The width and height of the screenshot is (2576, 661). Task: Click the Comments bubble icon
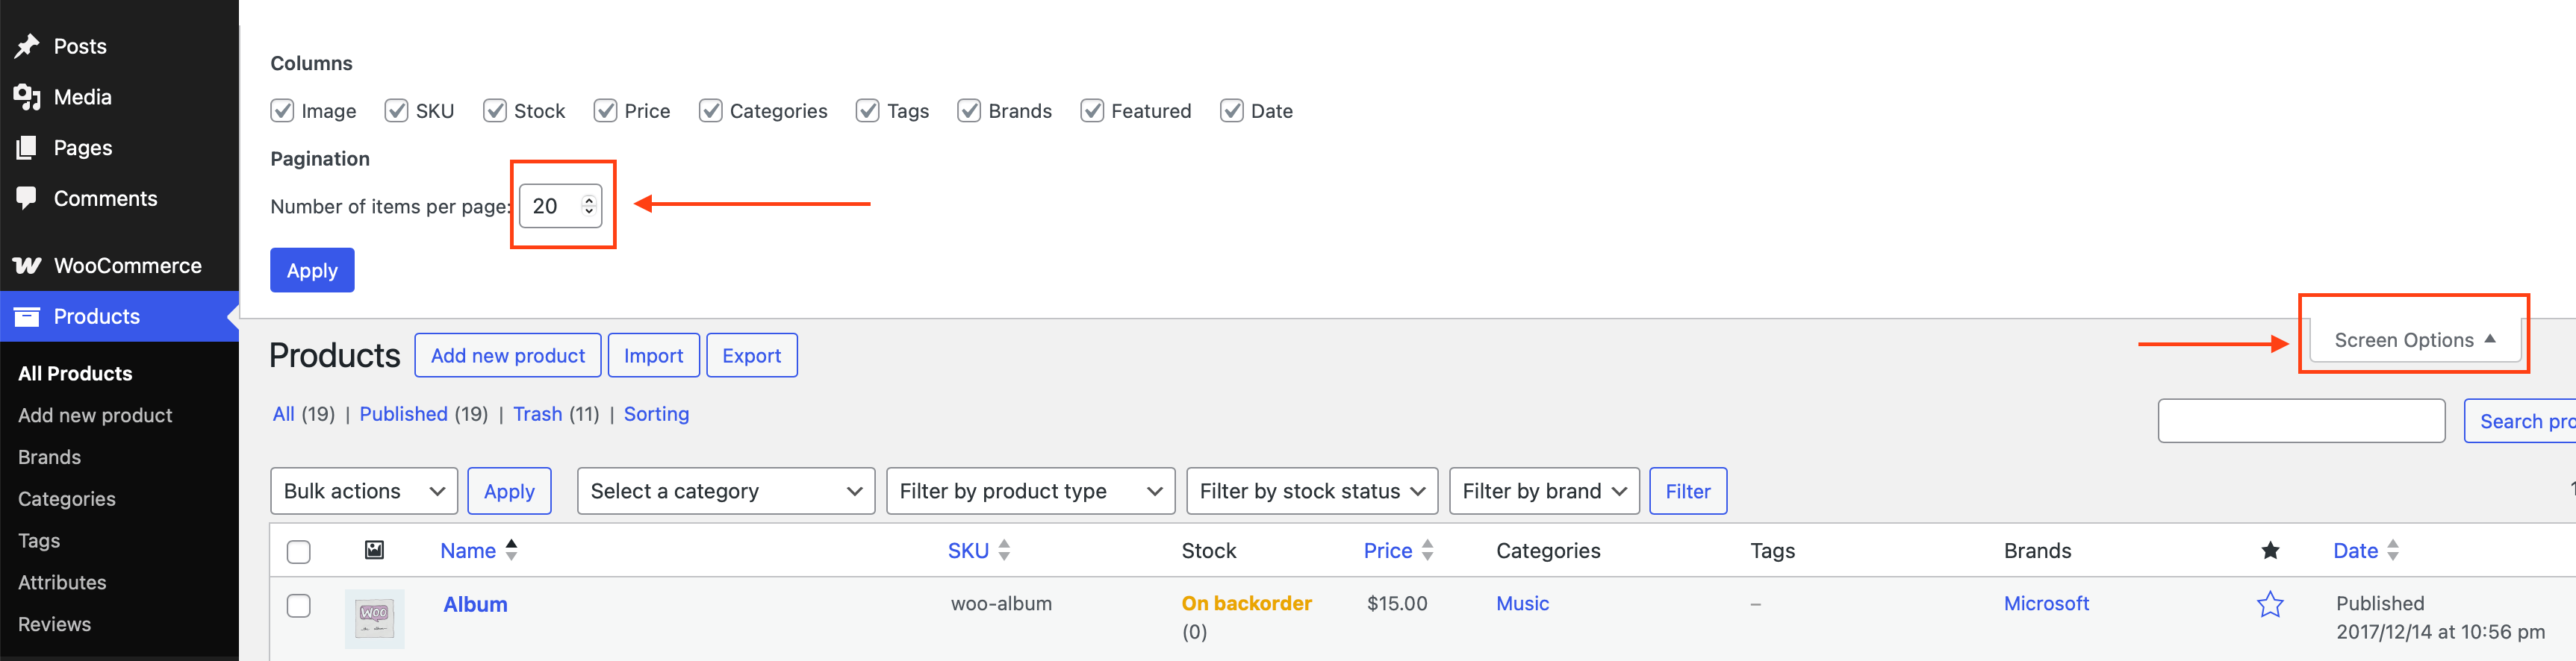point(27,198)
